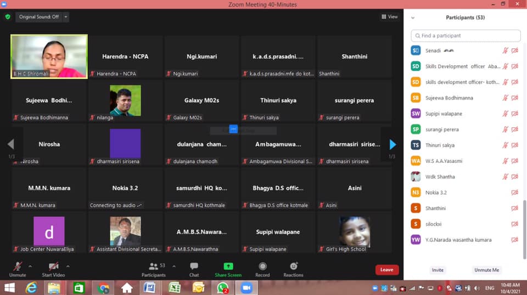The width and height of the screenshot is (527, 295).
Task: Select 'Skills Development officer Aba...' row
Action: tap(466, 66)
